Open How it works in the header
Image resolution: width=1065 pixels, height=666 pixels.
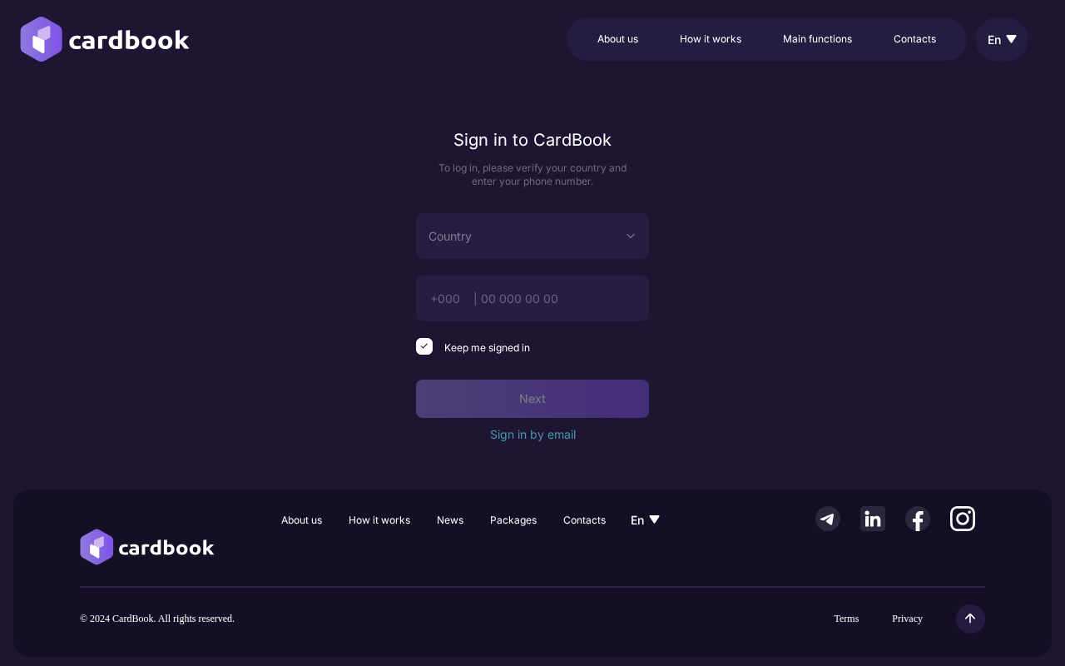[710, 39]
